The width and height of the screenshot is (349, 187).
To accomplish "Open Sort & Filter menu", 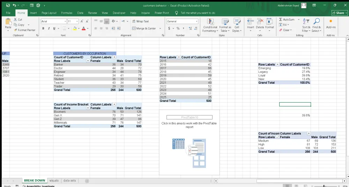I will pyautogui.click(x=306, y=25).
